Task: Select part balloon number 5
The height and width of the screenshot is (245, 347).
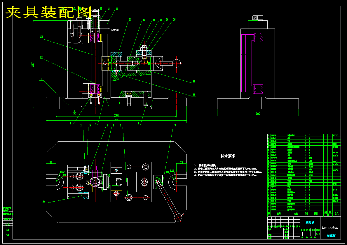Action: [108, 126]
